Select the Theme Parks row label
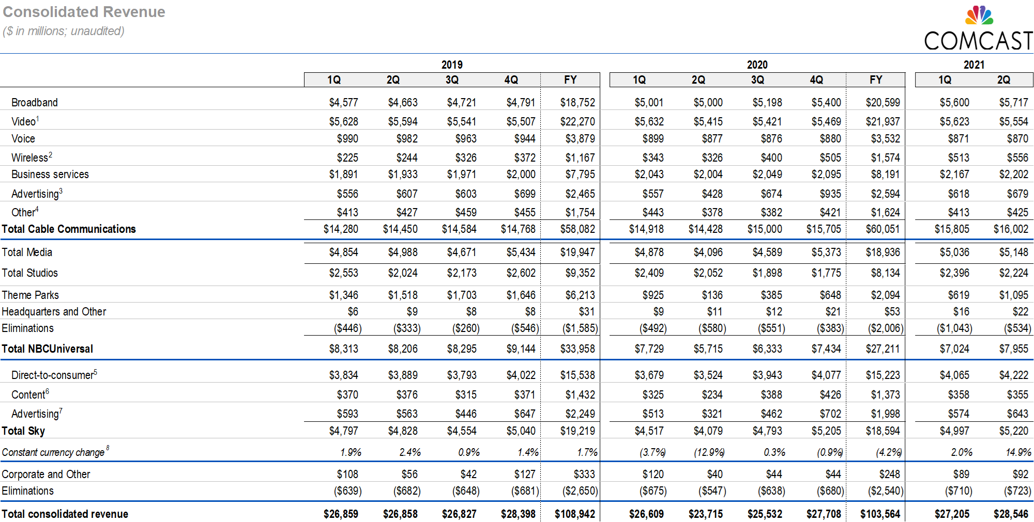This screenshot has height=522, width=1034. pyautogui.click(x=31, y=295)
